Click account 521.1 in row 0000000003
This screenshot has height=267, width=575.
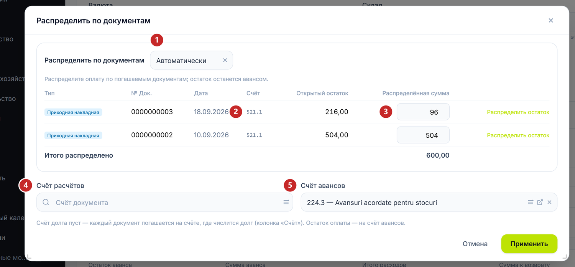click(254, 112)
